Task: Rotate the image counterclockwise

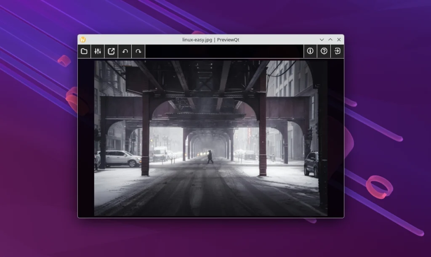Action: tap(125, 51)
